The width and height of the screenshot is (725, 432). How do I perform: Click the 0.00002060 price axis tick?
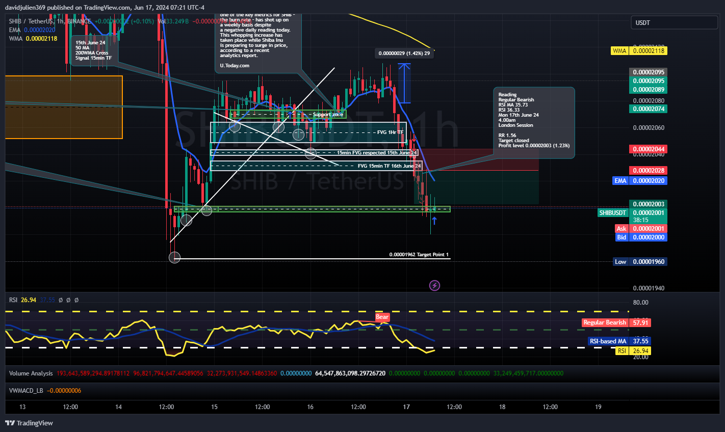[x=649, y=128]
